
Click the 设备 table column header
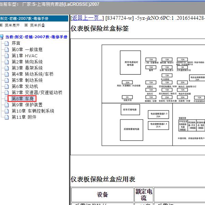pos(102,194)
